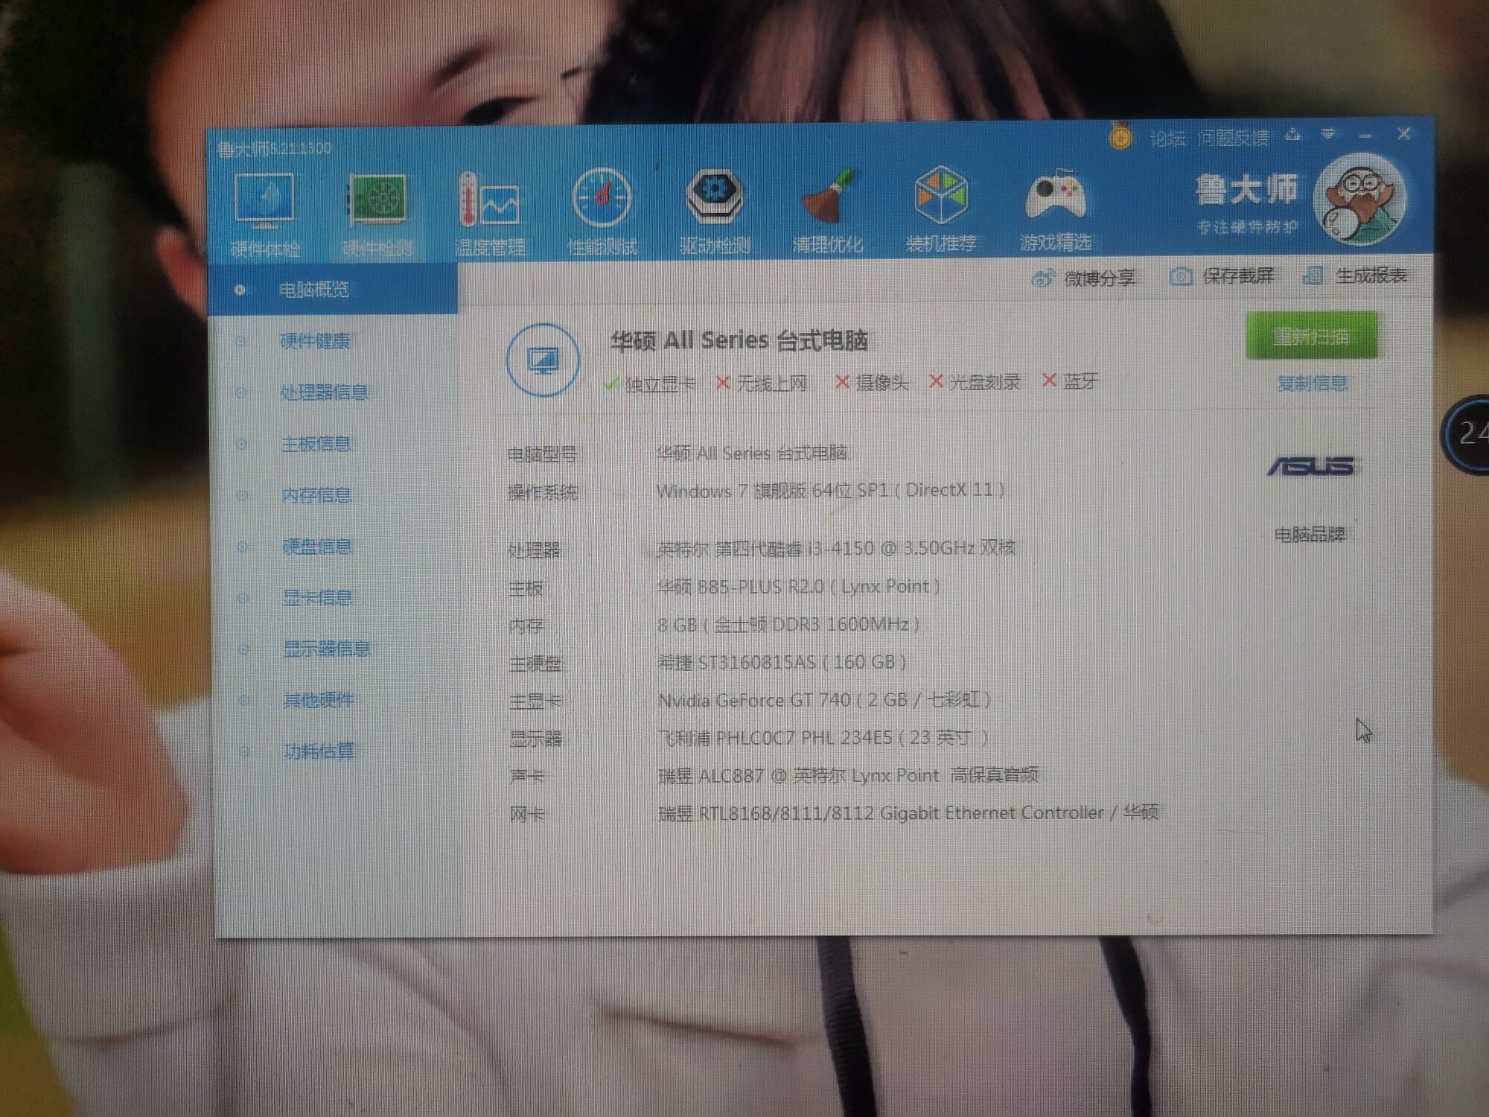The image size is (1489, 1117).
Task: Switch to 显卡信息 sidebar item
Action: (x=317, y=597)
